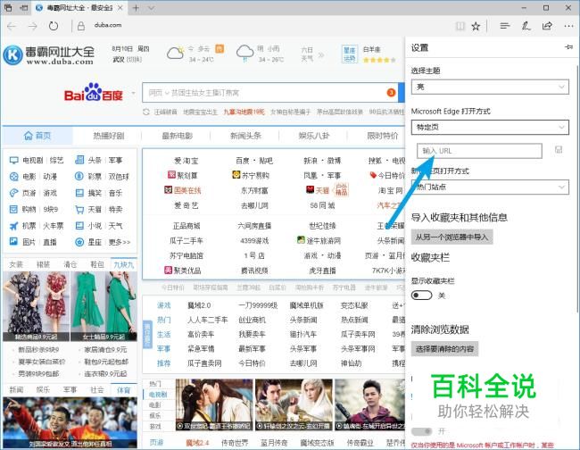Open the Hub lines icon
580x450 pixels.
[x=504, y=26]
